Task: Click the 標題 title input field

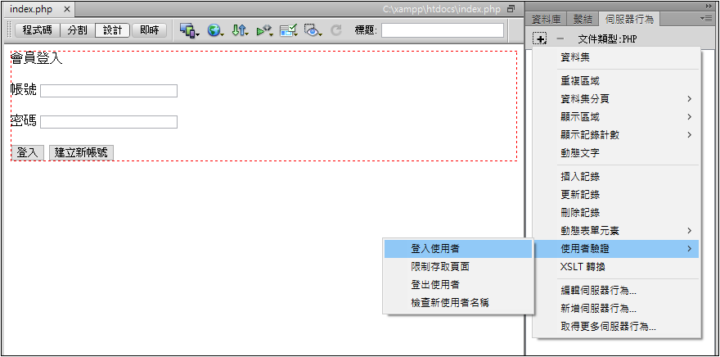Action: [x=442, y=30]
